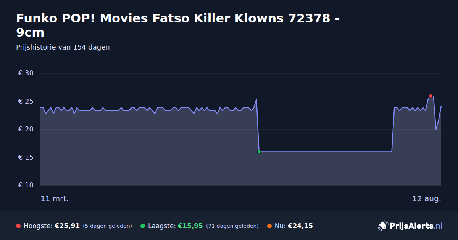Select the red highest-price marker on chart
The width and height of the screenshot is (458, 240).
click(x=431, y=96)
